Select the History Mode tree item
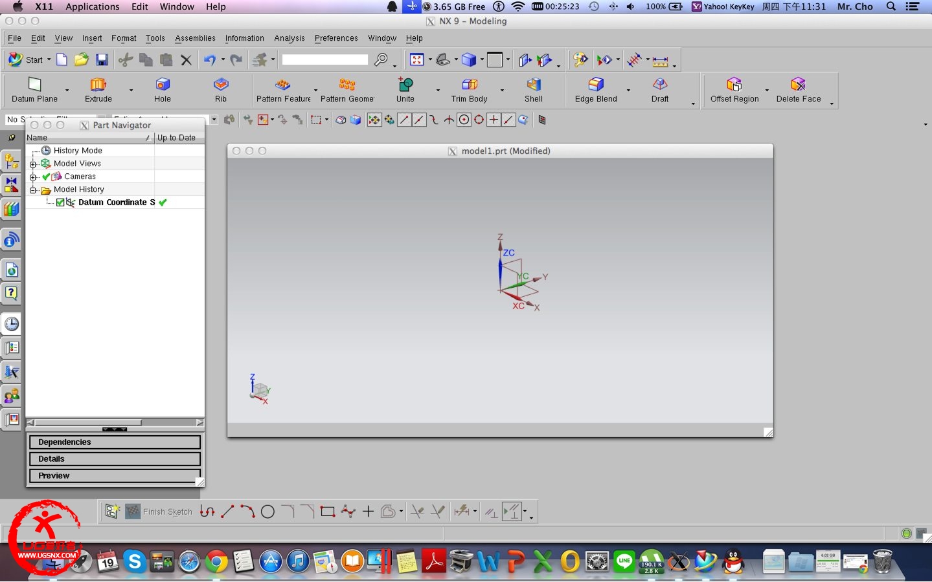This screenshot has height=582, width=932. click(x=78, y=151)
